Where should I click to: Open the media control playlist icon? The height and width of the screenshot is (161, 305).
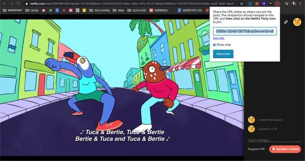click(287, 3)
